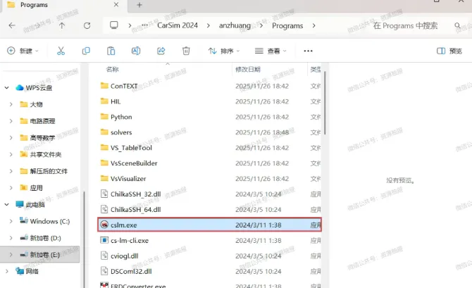Click the ChilkaSSH_32.dll file icon
This screenshot has height=288, width=472.
[104, 194]
